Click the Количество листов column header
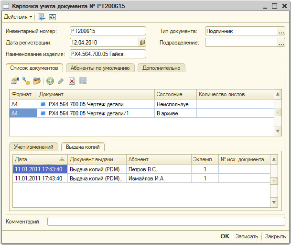Viewport: 291px width, 245px height. click(235, 94)
